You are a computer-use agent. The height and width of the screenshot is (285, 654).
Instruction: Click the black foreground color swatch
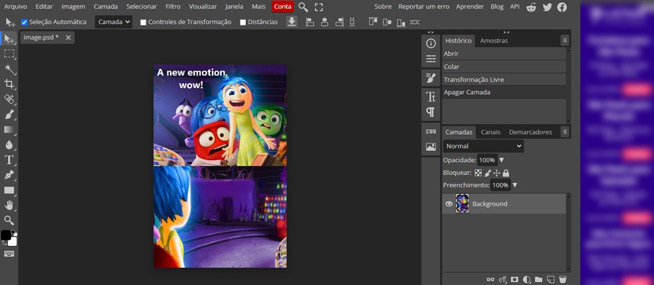tap(5, 235)
